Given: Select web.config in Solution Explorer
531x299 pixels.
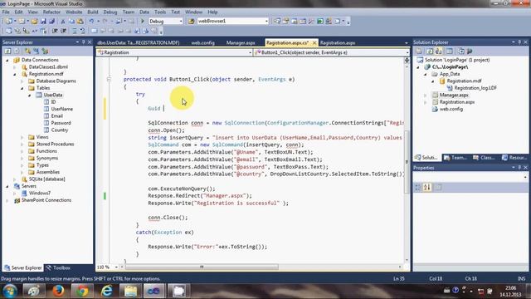Looking at the screenshot, I should coord(451,109).
